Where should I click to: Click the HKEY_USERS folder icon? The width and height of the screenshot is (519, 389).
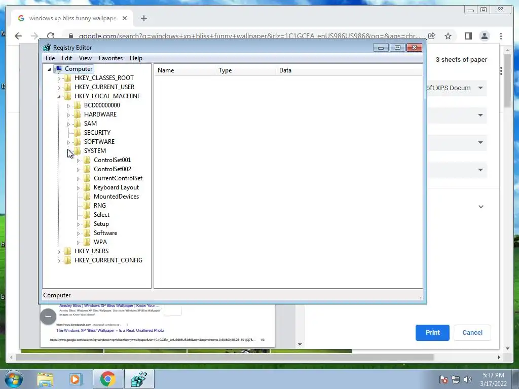coord(67,251)
